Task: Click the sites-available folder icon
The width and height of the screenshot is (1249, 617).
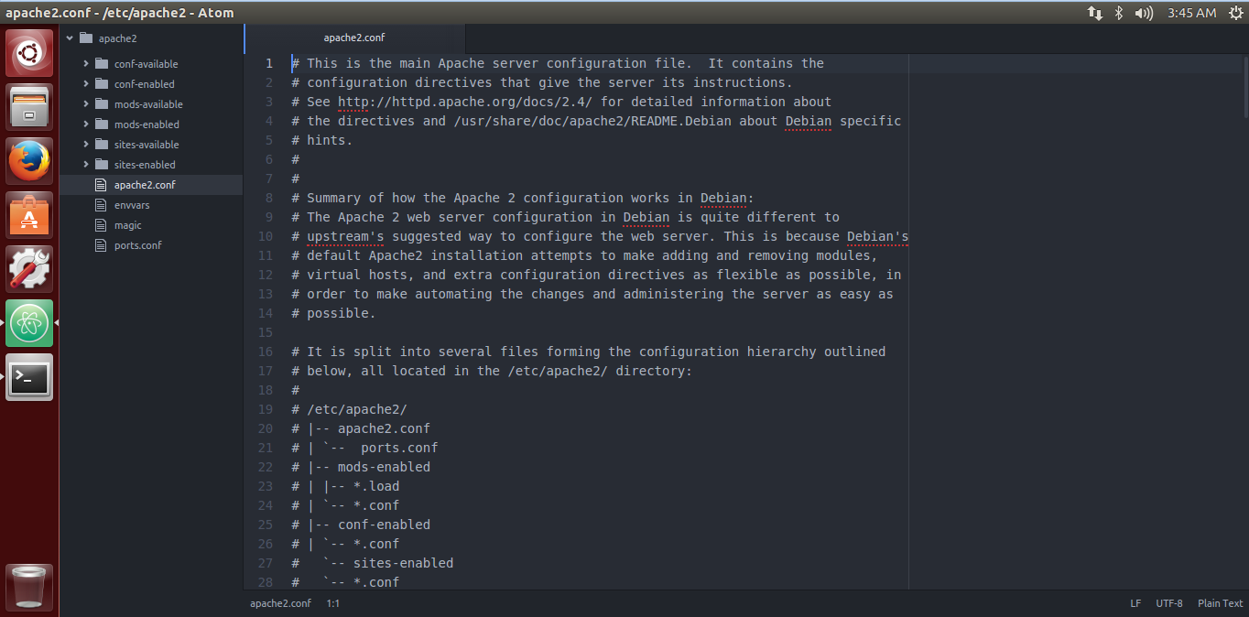Action: point(102,145)
